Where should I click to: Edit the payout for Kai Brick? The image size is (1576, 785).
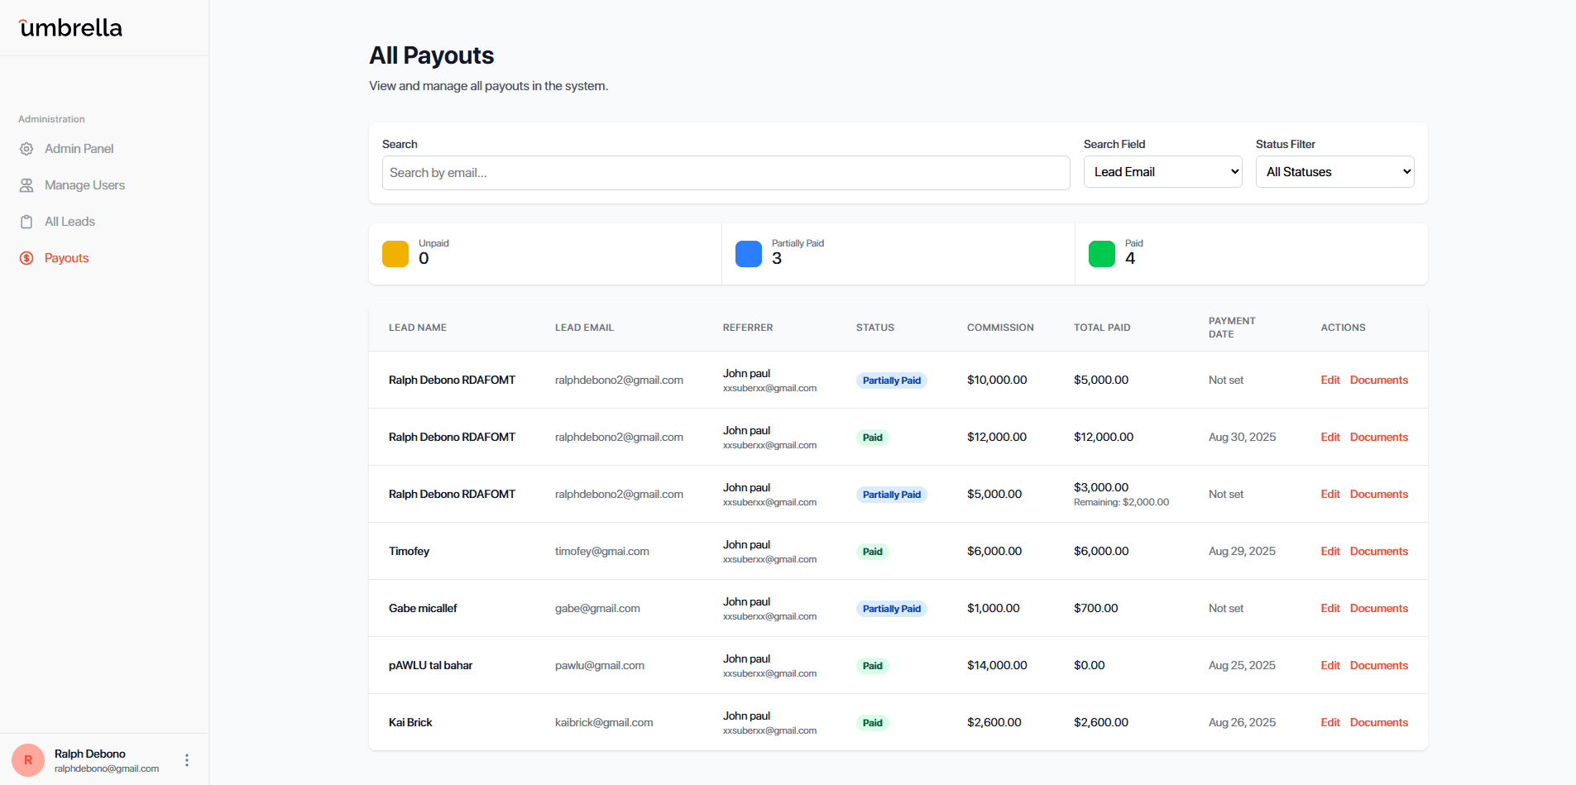point(1329,722)
